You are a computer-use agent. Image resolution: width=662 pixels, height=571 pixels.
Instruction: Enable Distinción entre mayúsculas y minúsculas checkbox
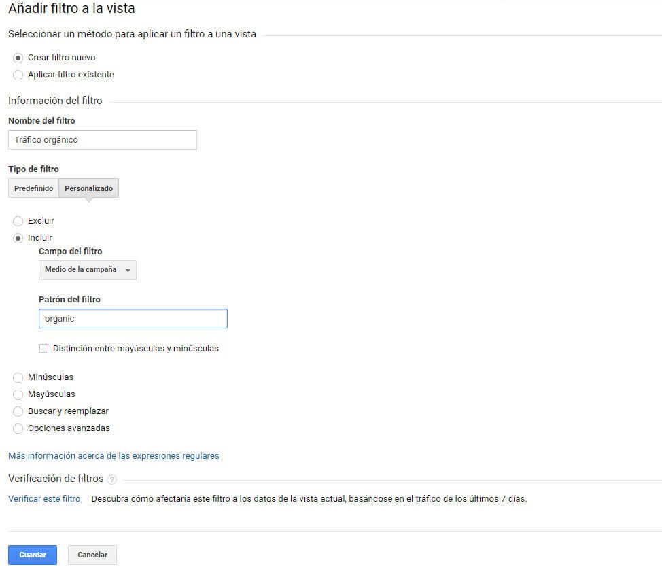click(x=44, y=349)
